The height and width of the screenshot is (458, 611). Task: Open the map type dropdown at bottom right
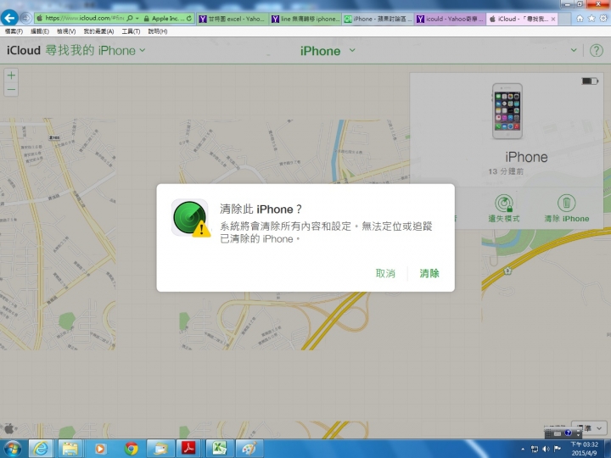coord(589,428)
